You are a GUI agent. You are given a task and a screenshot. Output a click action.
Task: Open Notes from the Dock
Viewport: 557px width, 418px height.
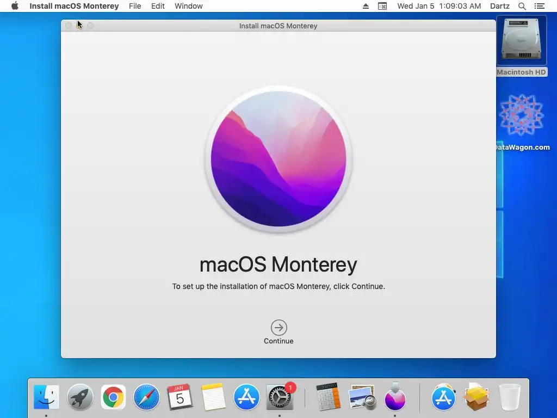213,397
